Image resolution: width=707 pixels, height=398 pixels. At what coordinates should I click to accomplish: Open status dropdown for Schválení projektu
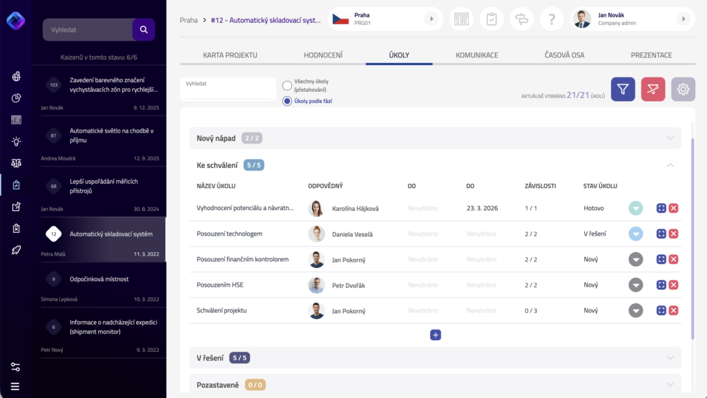point(636,310)
